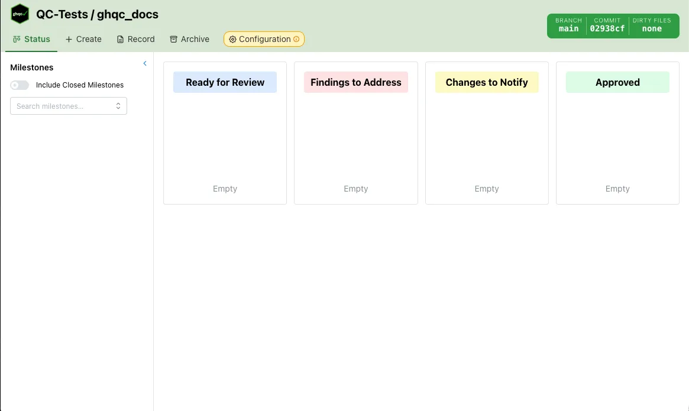Click the gear icon in Configuration button
This screenshot has width=689, height=411.
(x=232, y=40)
